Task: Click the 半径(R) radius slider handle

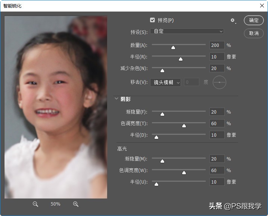Action: (x=181, y=59)
